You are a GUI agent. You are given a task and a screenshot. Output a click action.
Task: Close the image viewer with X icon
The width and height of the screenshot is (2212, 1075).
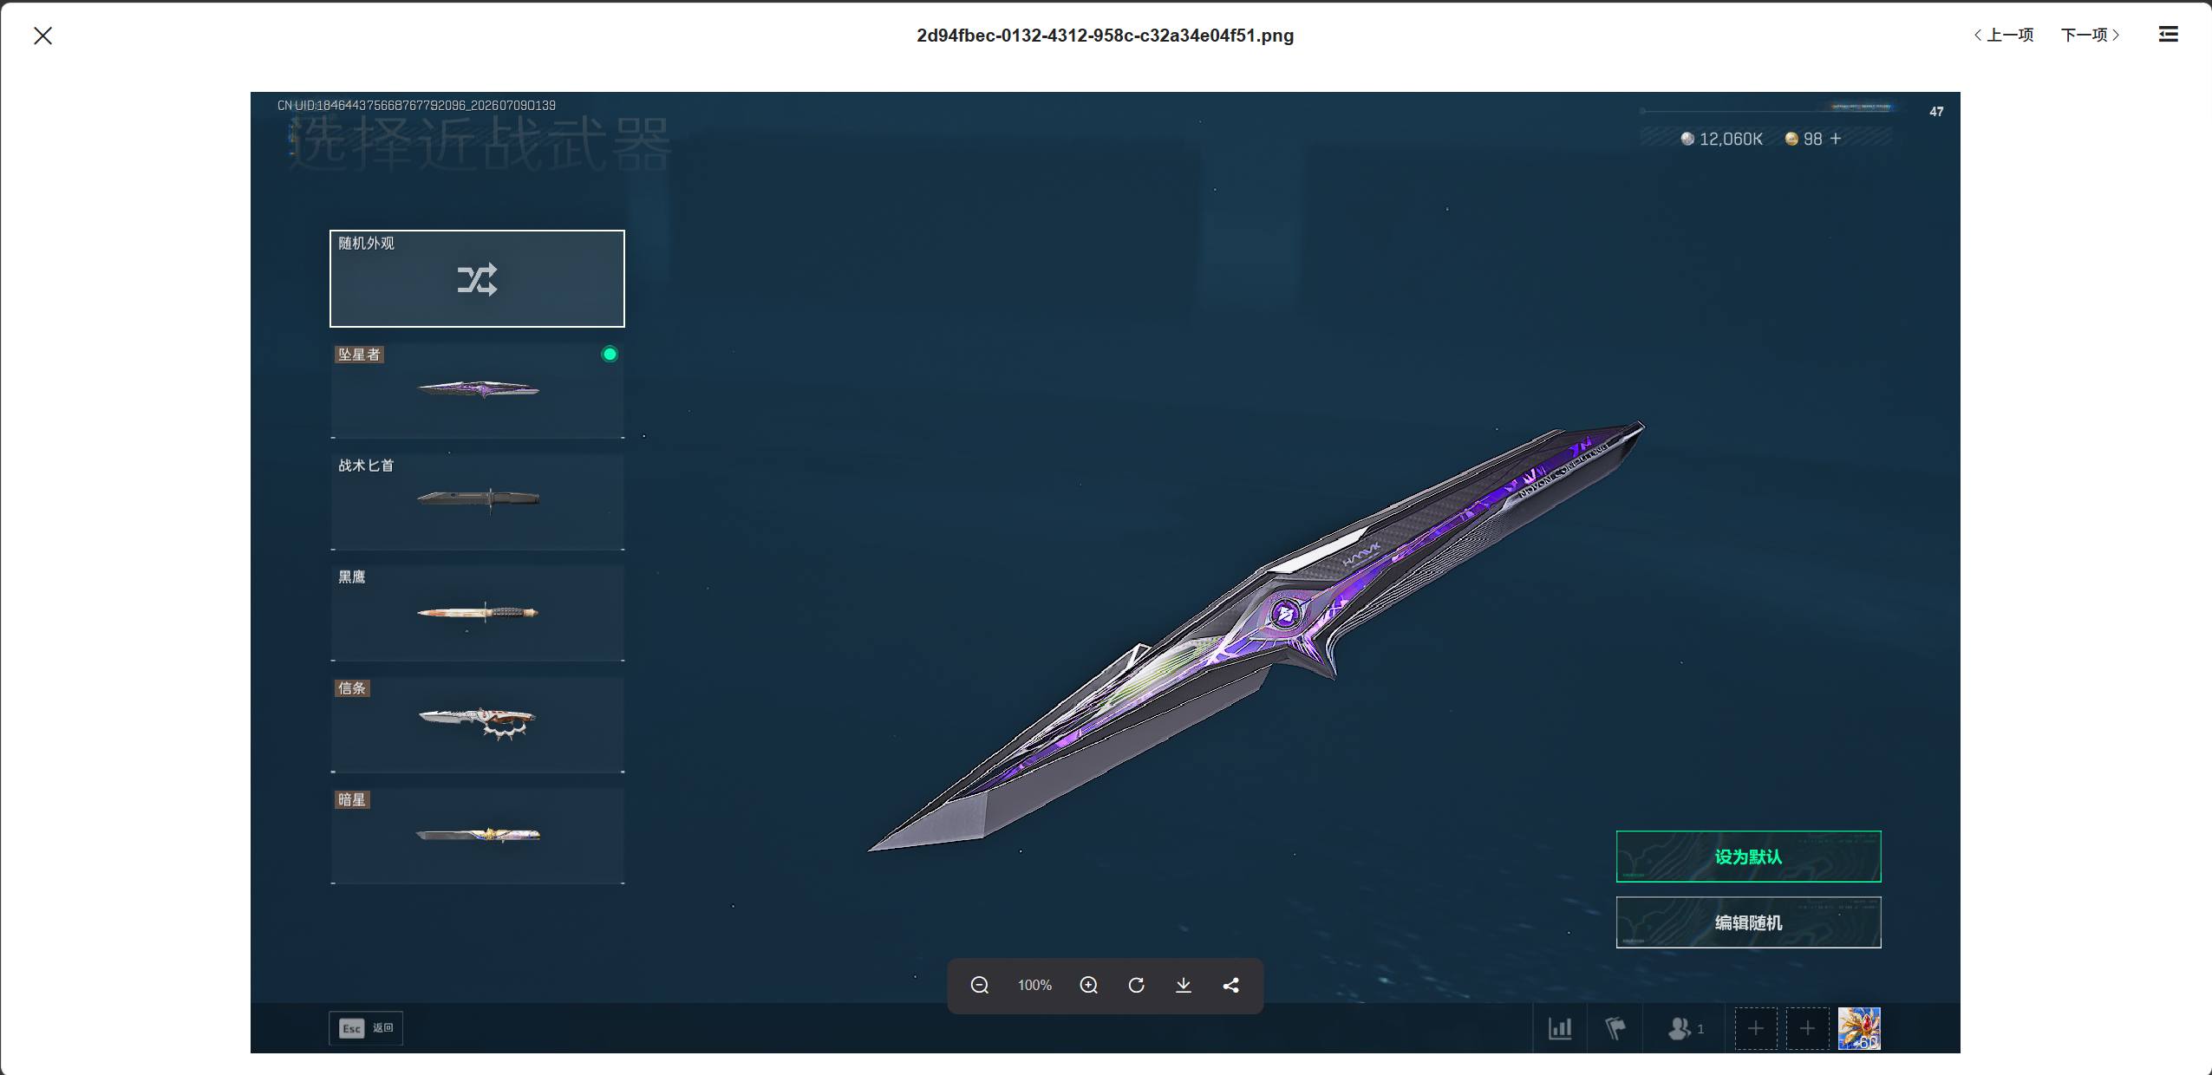42,36
